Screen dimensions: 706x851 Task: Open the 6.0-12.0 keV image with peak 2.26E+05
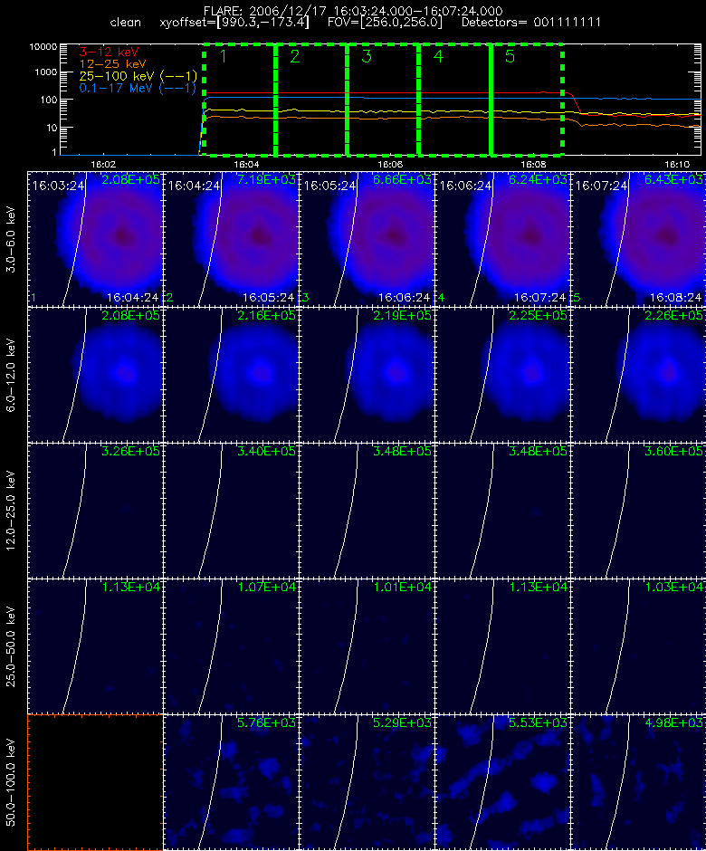coord(638,375)
